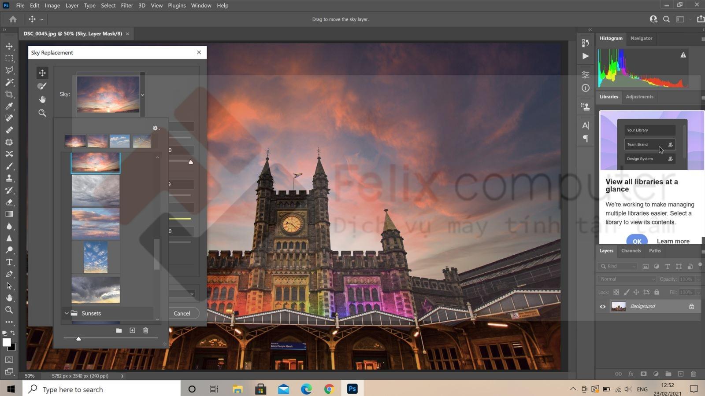Collapse the Sunsets folder group
The width and height of the screenshot is (705, 396).
(67, 313)
